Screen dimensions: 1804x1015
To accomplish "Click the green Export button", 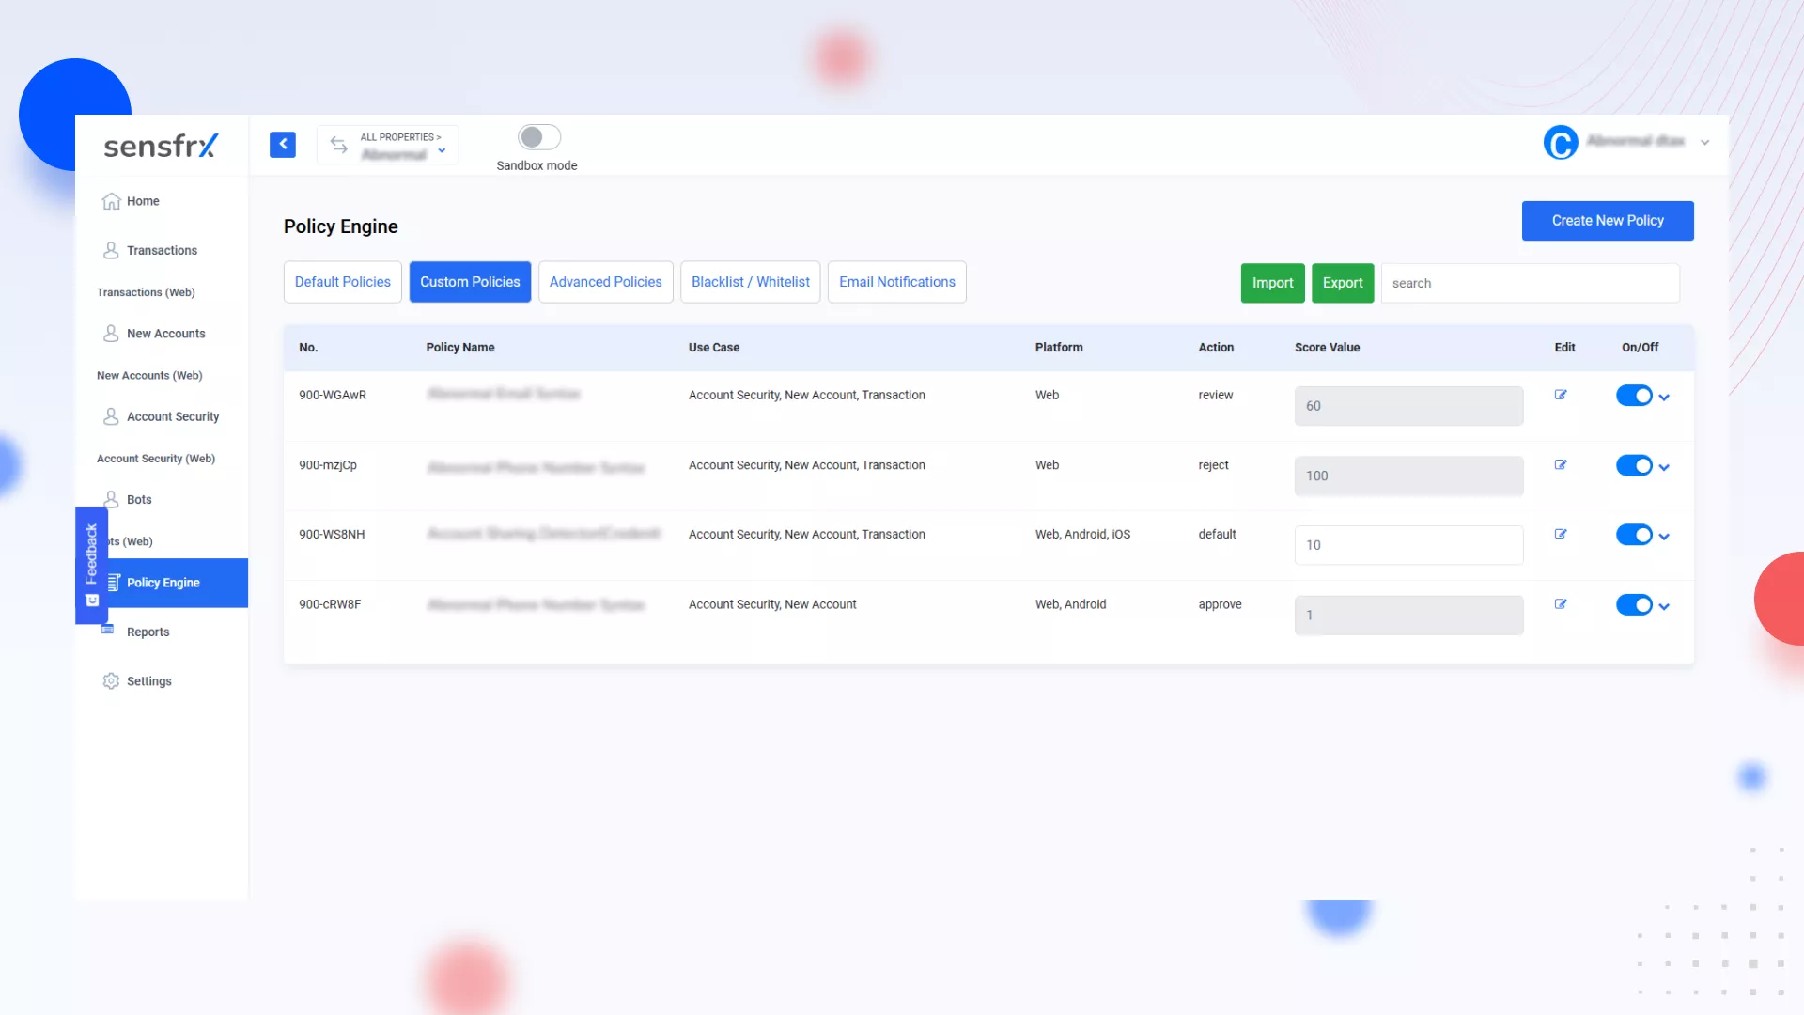I will point(1342,283).
